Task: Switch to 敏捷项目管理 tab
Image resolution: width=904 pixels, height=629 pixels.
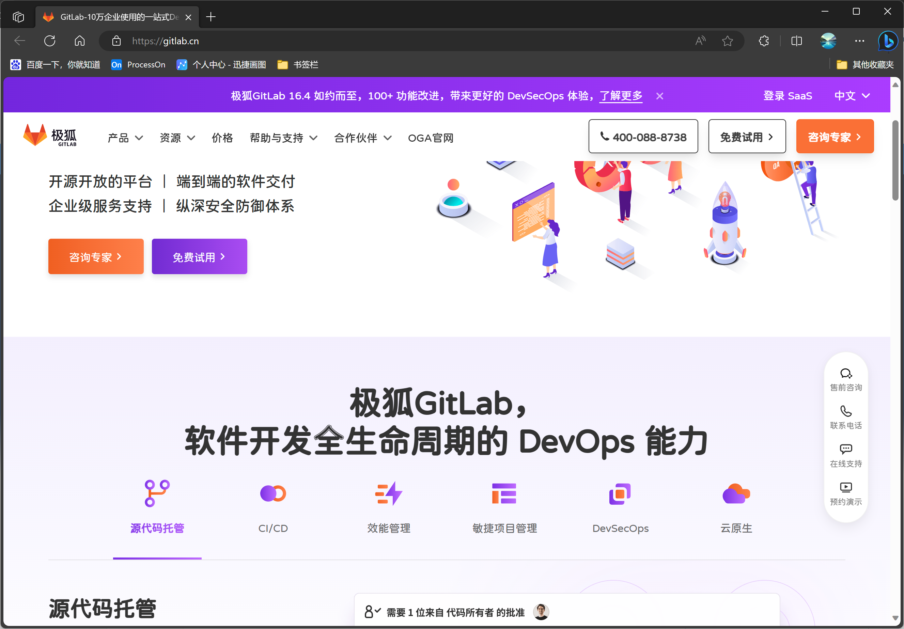Action: pos(504,528)
